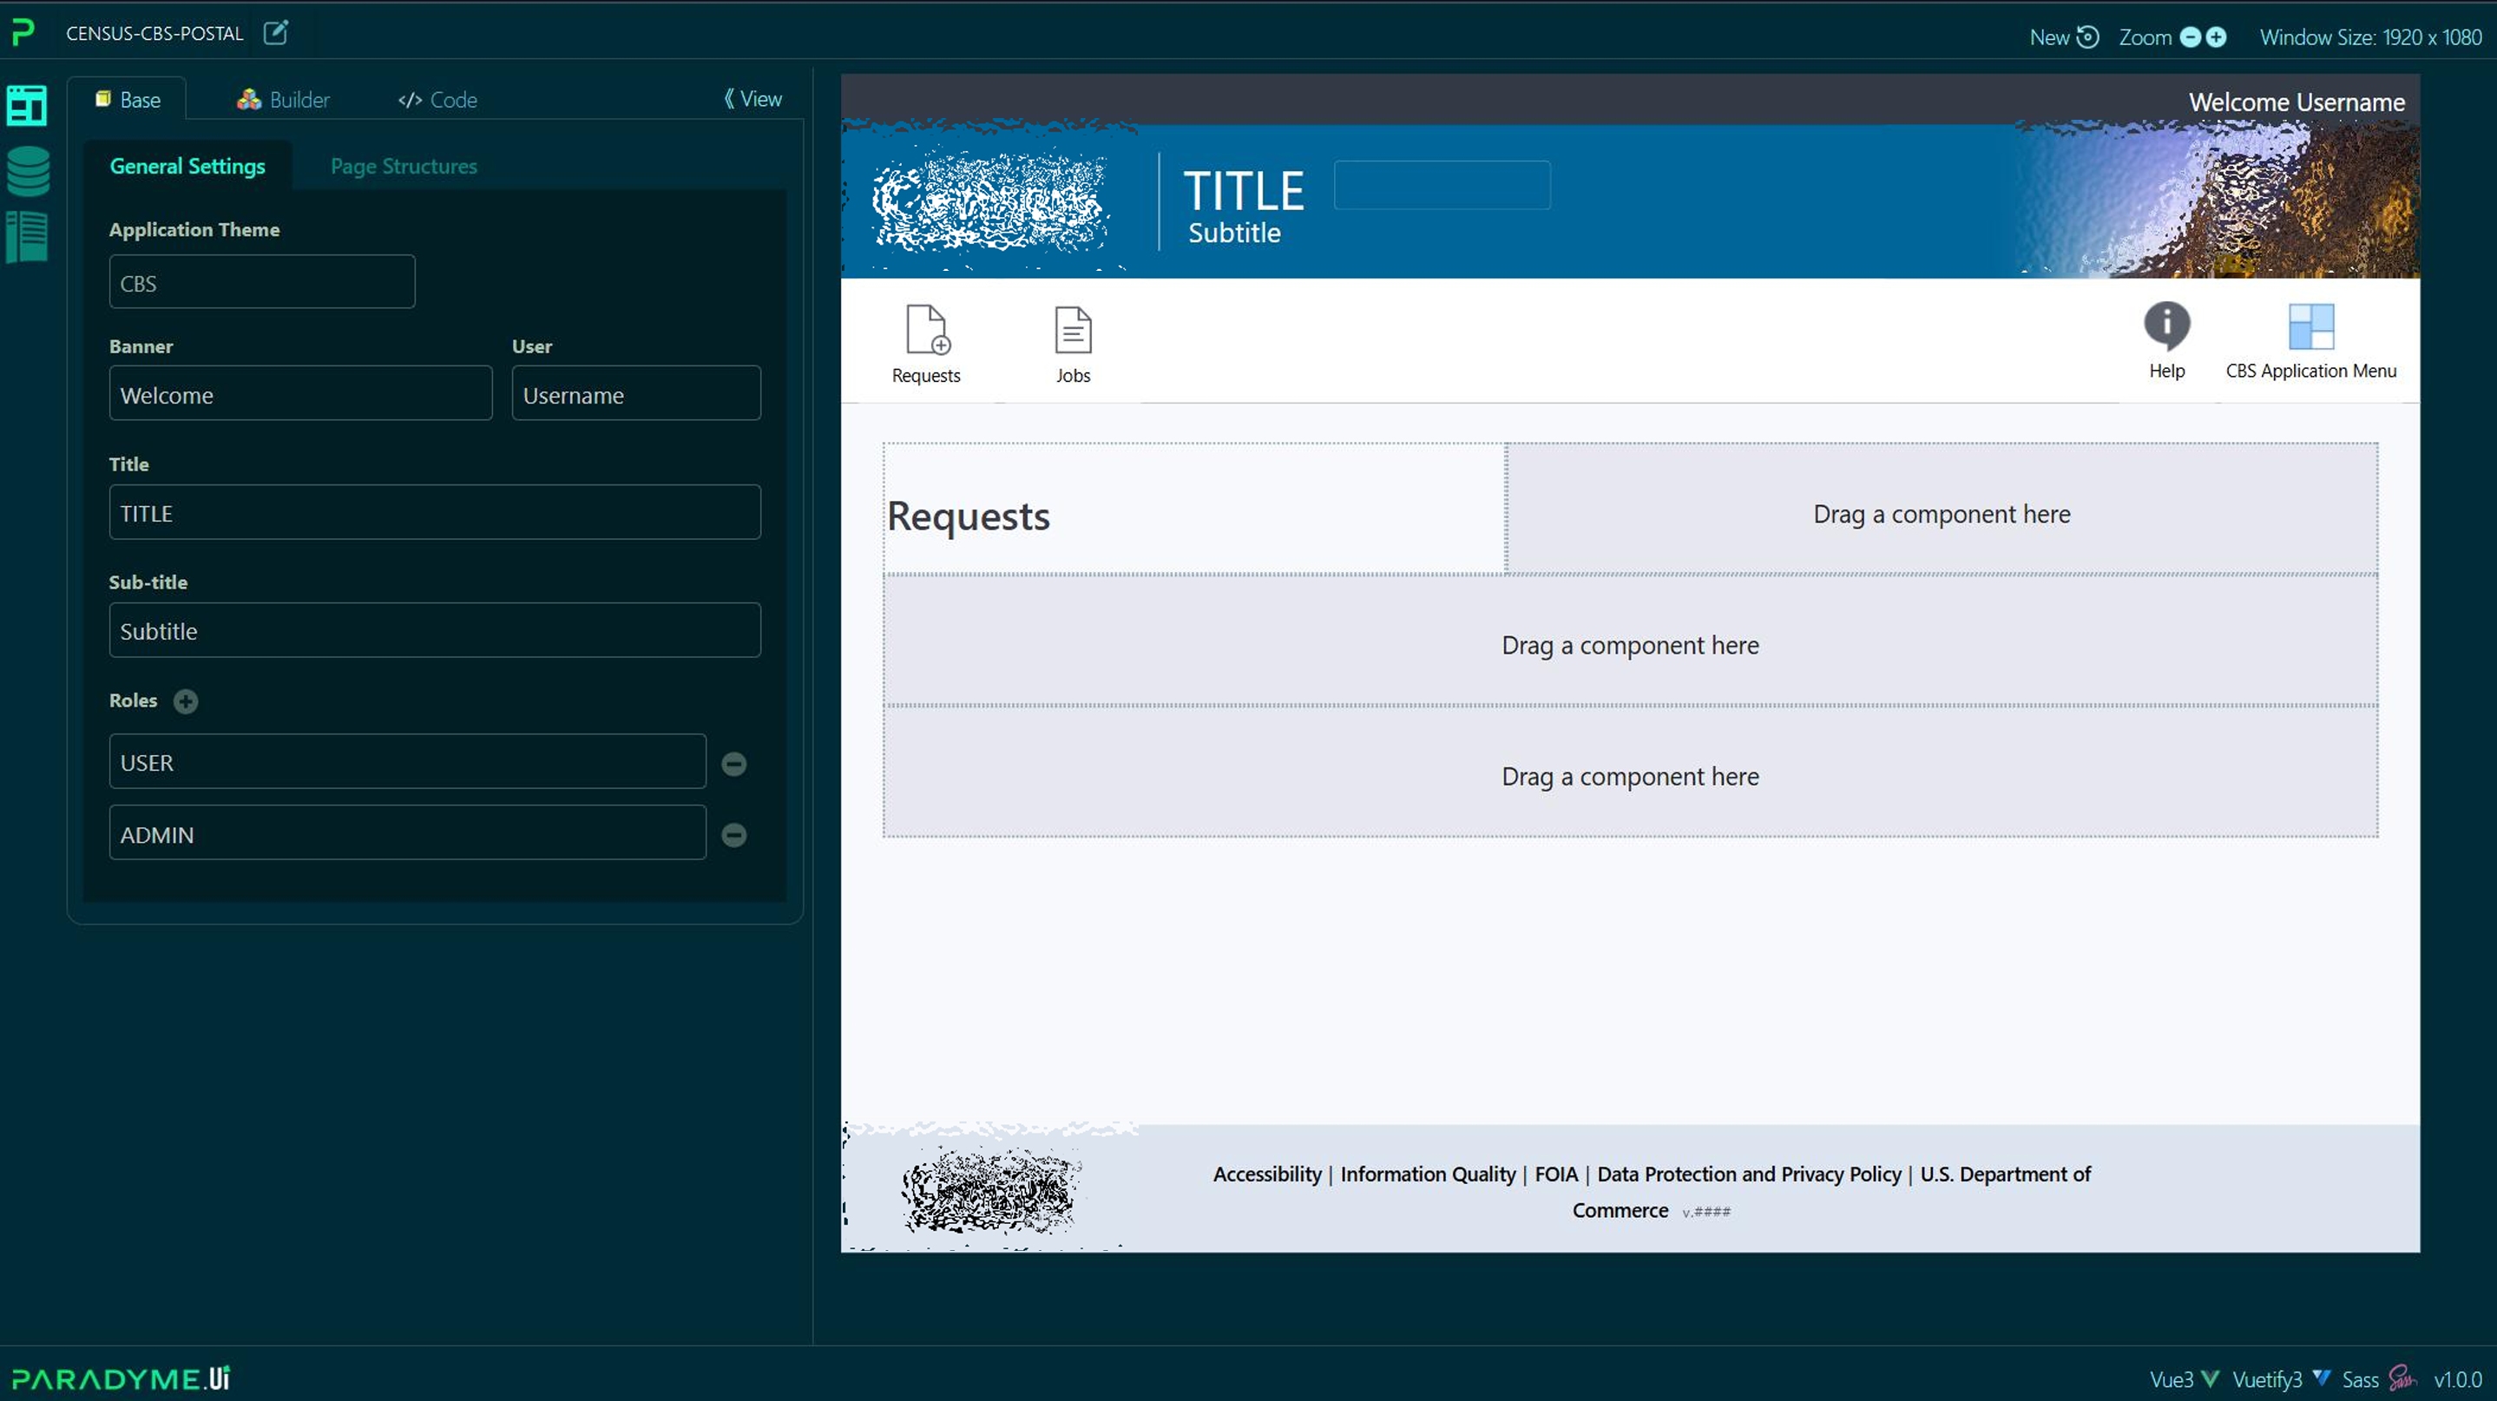
Task: Open the Application Theme CBS dropdown
Action: (262, 282)
